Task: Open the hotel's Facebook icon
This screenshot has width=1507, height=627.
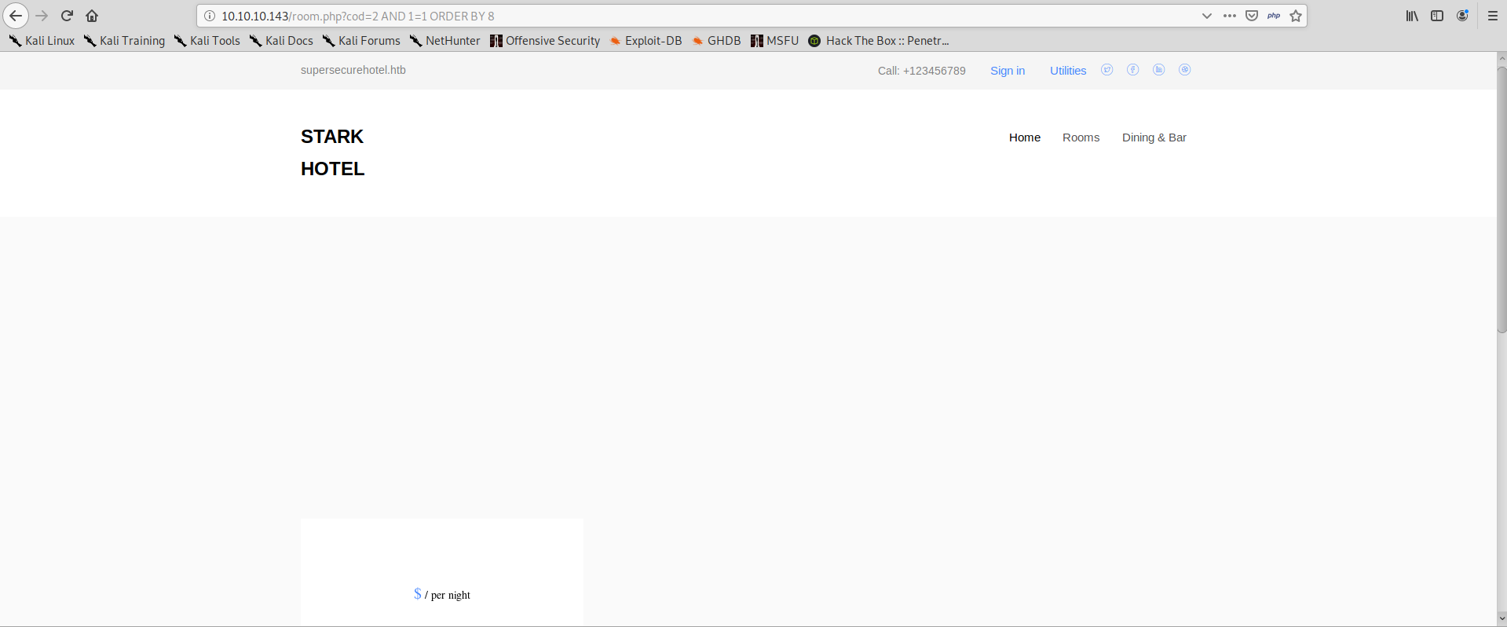Action: tap(1133, 70)
